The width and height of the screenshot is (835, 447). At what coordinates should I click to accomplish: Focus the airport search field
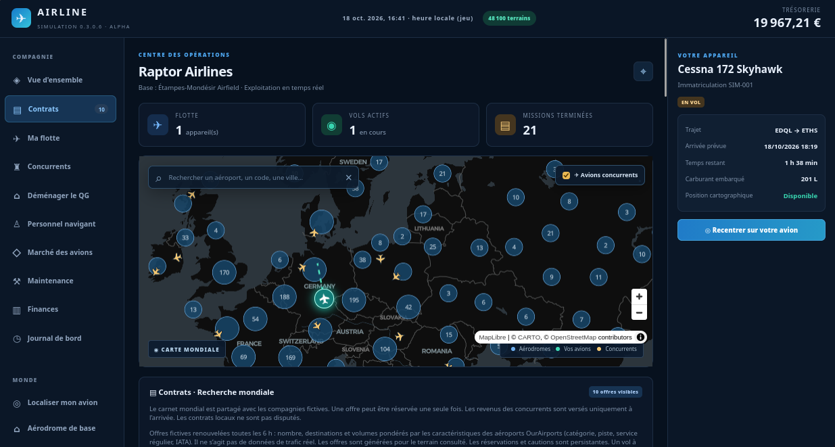tap(254, 177)
